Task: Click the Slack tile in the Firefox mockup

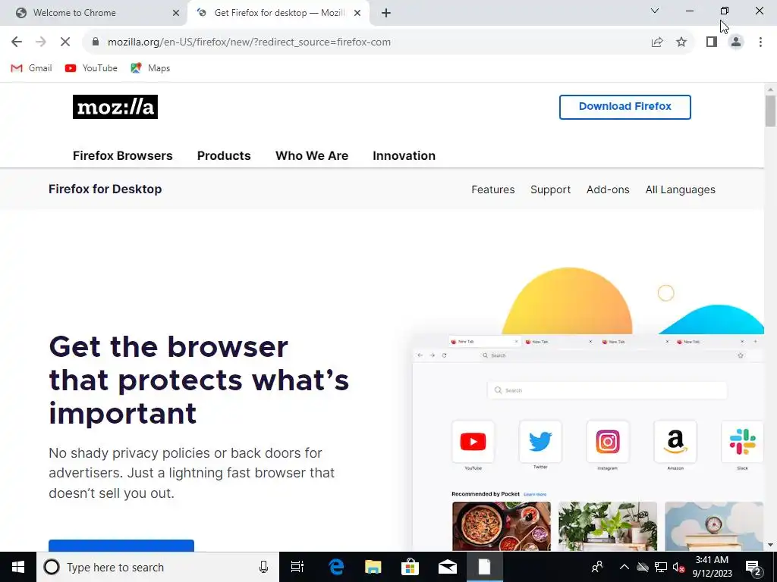Action: pyautogui.click(x=742, y=442)
